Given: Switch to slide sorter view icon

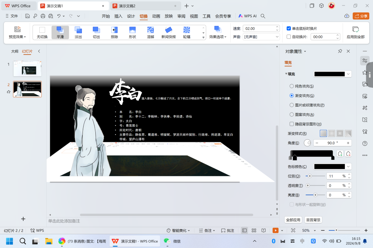Looking at the screenshot, I should click(254, 230).
